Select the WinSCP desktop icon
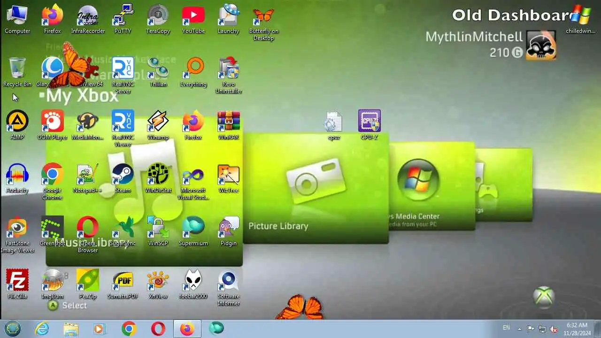This screenshot has width=601, height=338. tap(158, 231)
